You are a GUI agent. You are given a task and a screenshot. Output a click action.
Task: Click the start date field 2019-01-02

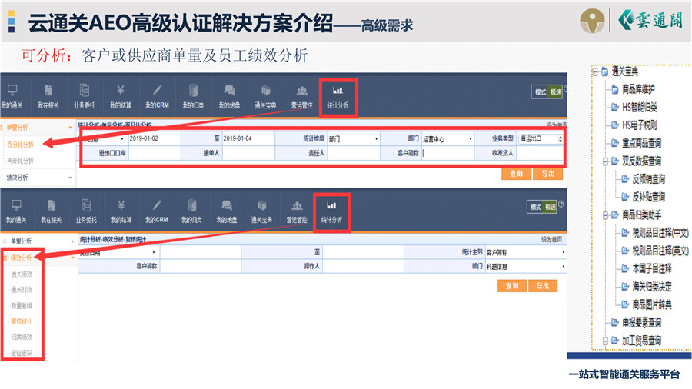(155, 138)
